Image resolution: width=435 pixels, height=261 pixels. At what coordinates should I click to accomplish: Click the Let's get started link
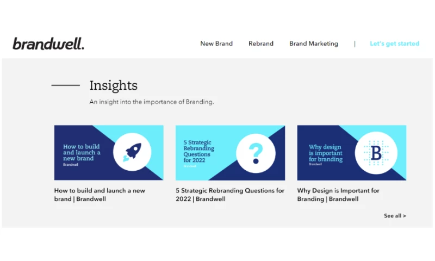click(x=394, y=43)
